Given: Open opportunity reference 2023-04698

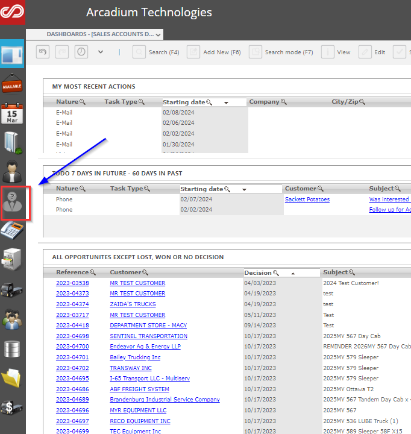Looking at the screenshot, I should pyautogui.click(x=72, y=336).
